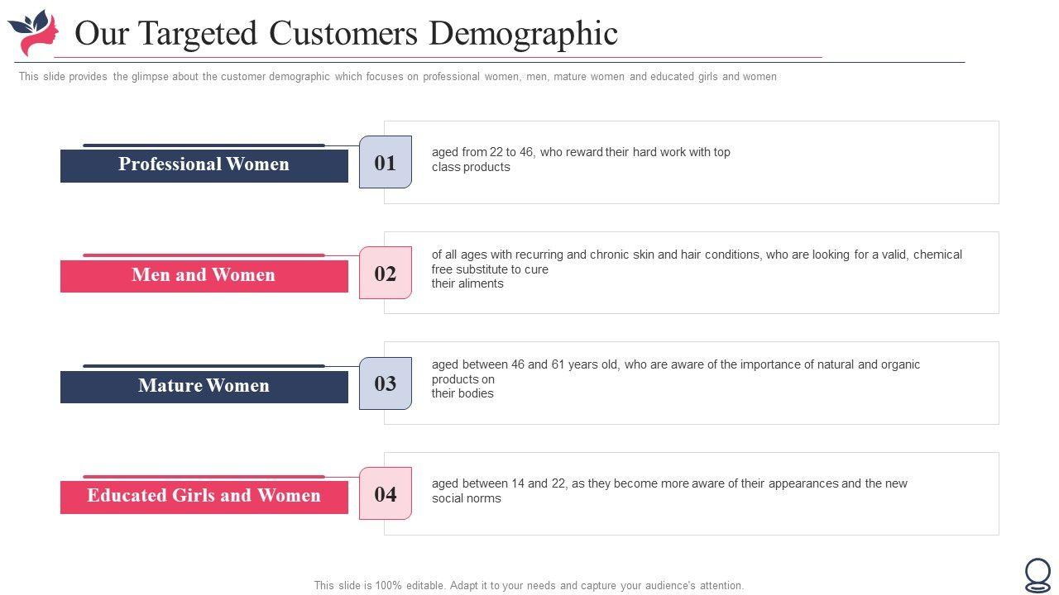Select the Mature Women banner
Image resolution: width=1059 pixels, height=595 pixels.
click(x=204, y=387)
